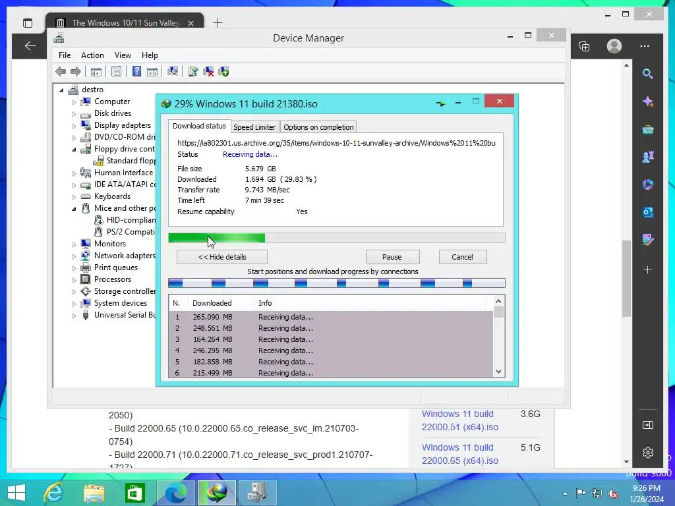Click Scan for hardware changes toolbar icon
The image size is (675, 506).
click(x=173, y=71)
